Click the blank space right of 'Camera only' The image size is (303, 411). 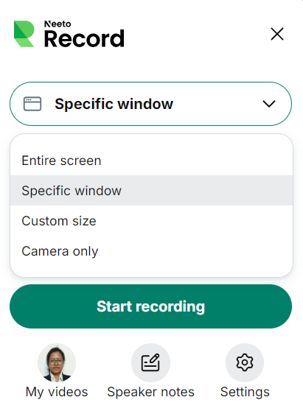tap(194, 251)
